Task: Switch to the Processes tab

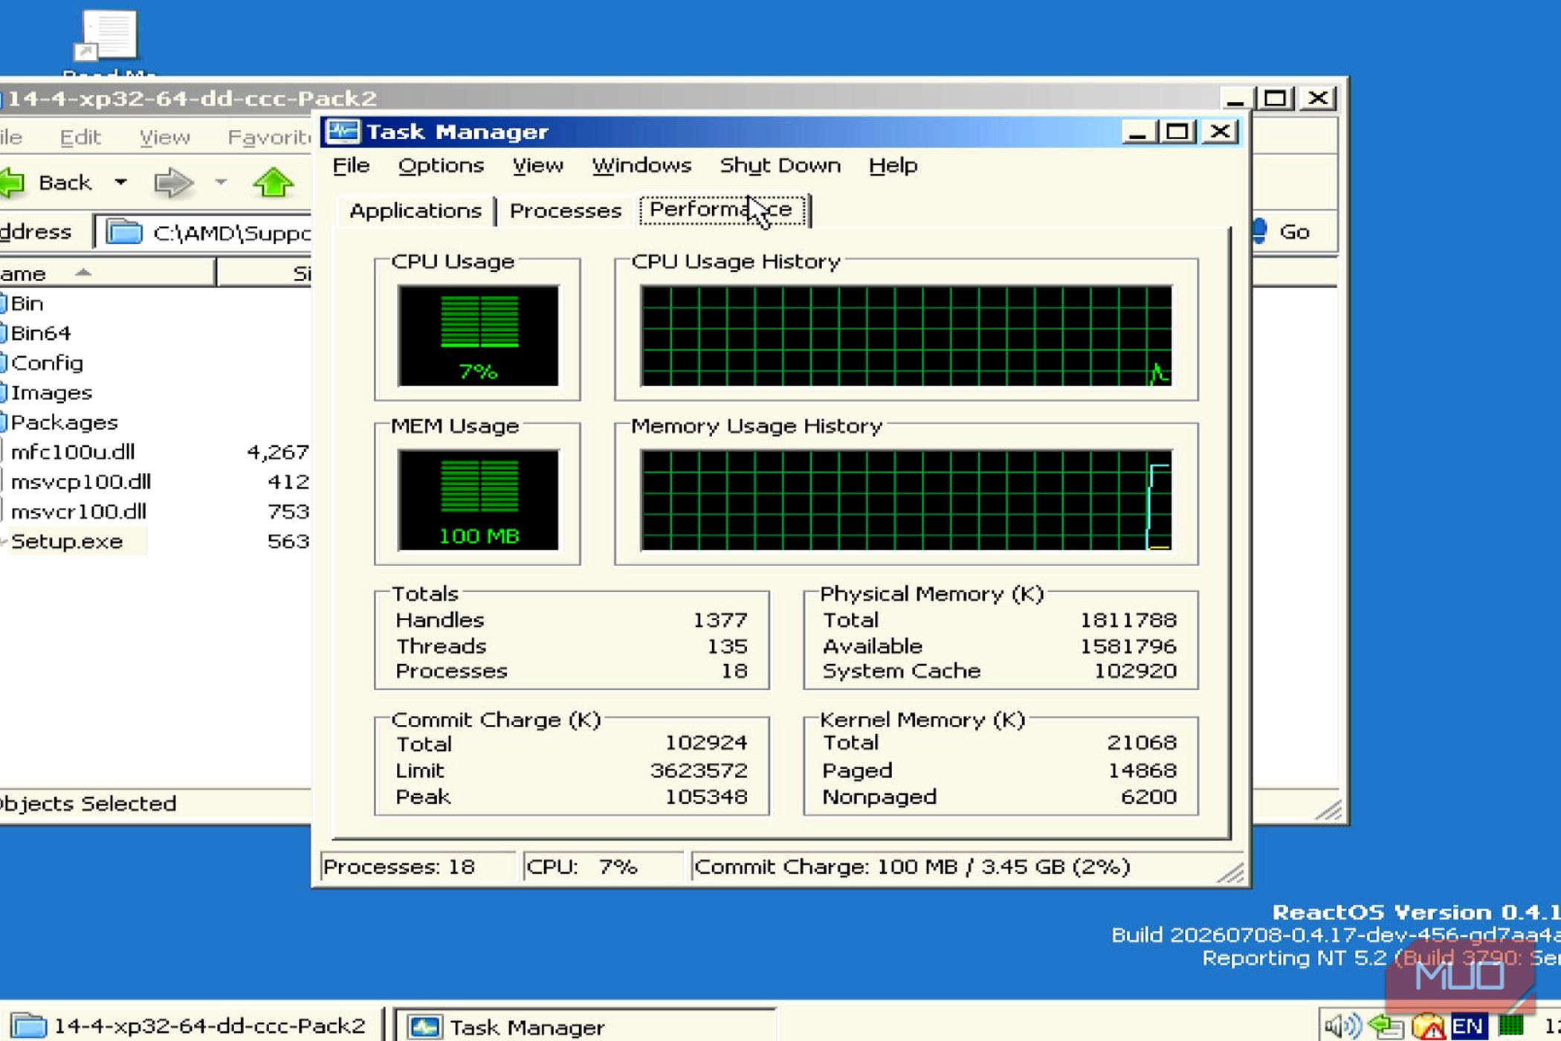Action: tap(565, 211)
